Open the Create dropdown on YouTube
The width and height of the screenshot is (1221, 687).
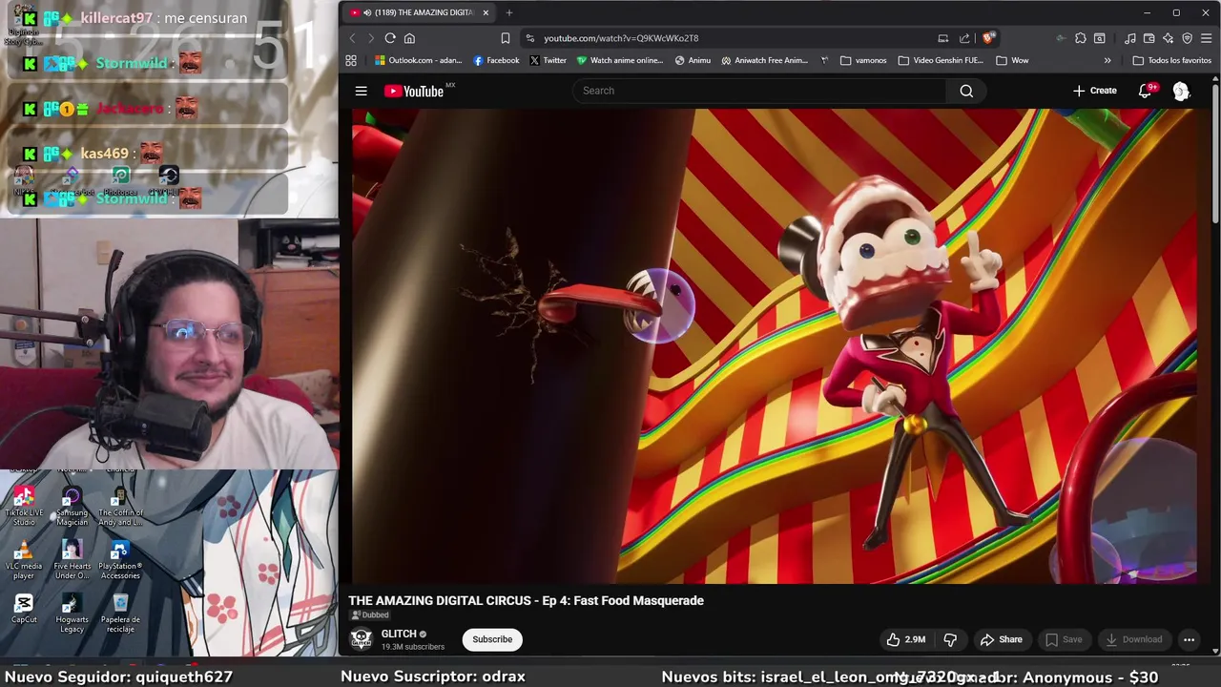pos(1094,91)
